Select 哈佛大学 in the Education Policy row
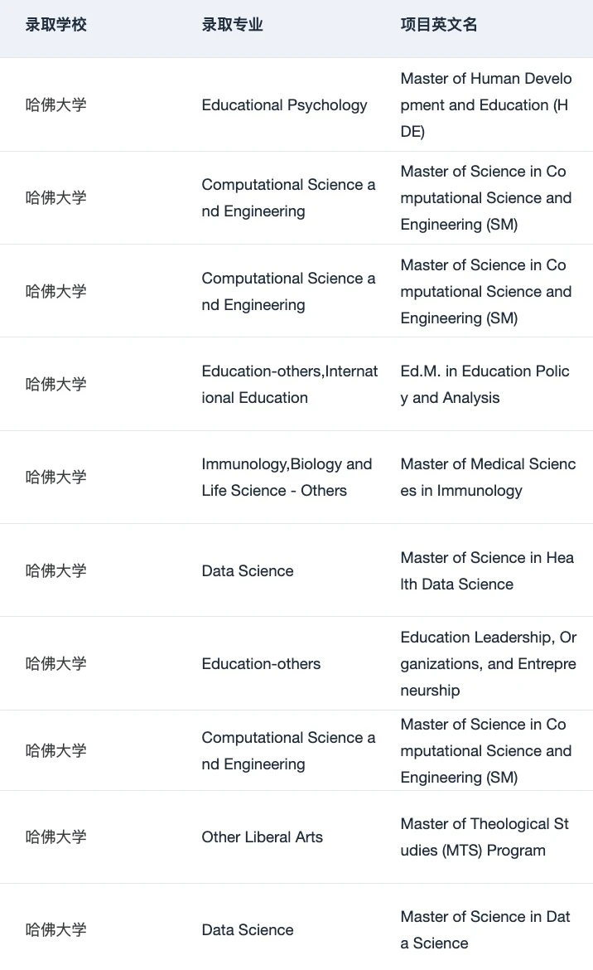This screenshot has width=593, height=970. [55, 384]
